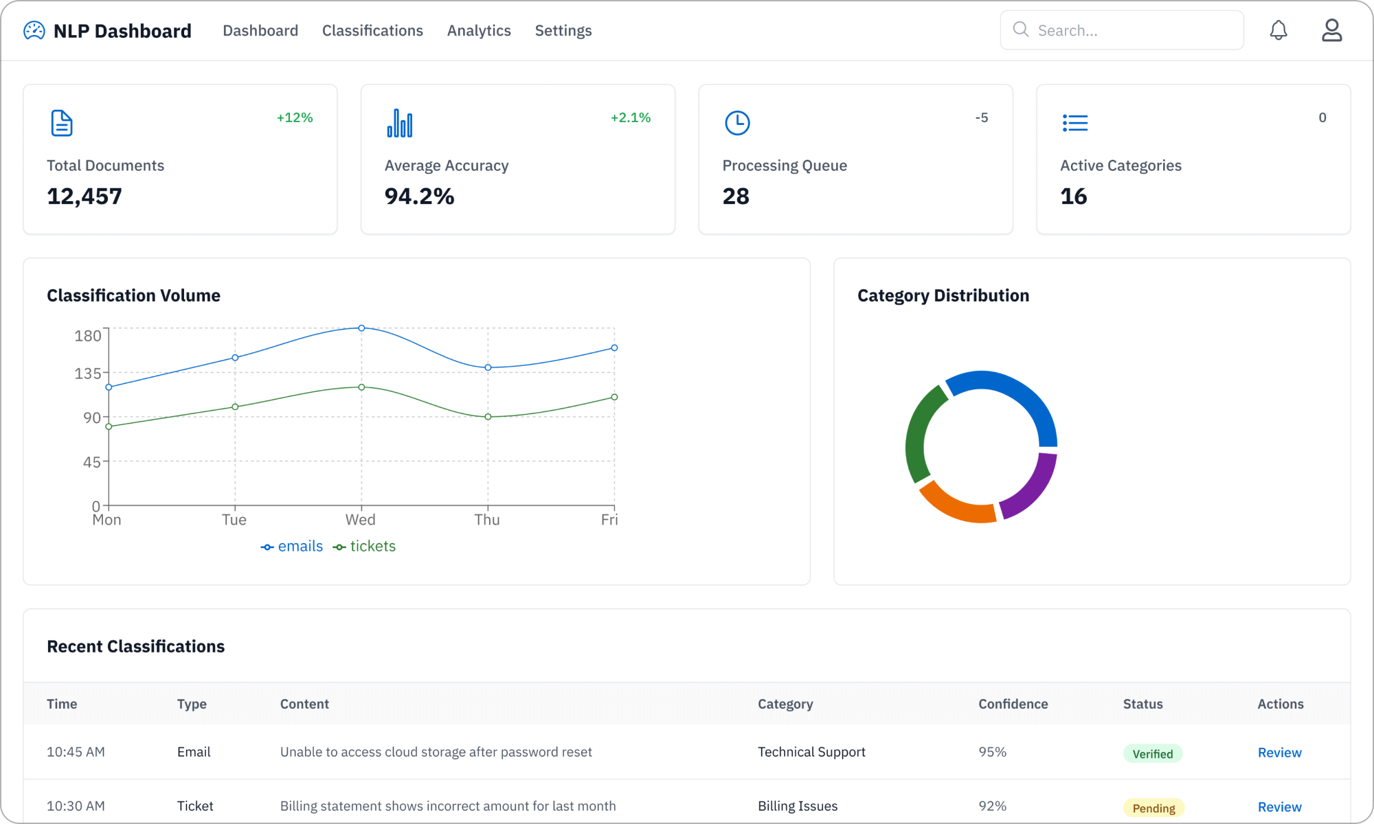Viewport: 1374px width, 824px height.
Task: Click the Wednesday emails peak data point
Action: pyautogui.click(x=361, y=328)
